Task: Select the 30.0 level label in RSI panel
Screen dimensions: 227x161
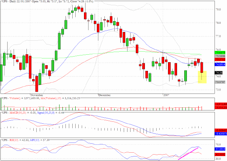Action: 218,159
